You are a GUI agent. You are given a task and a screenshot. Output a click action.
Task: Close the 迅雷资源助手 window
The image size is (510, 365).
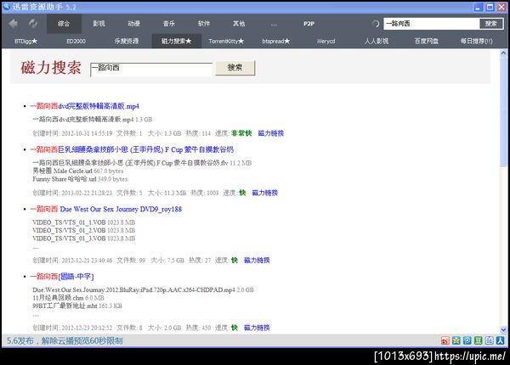click(x=501, y=7)
